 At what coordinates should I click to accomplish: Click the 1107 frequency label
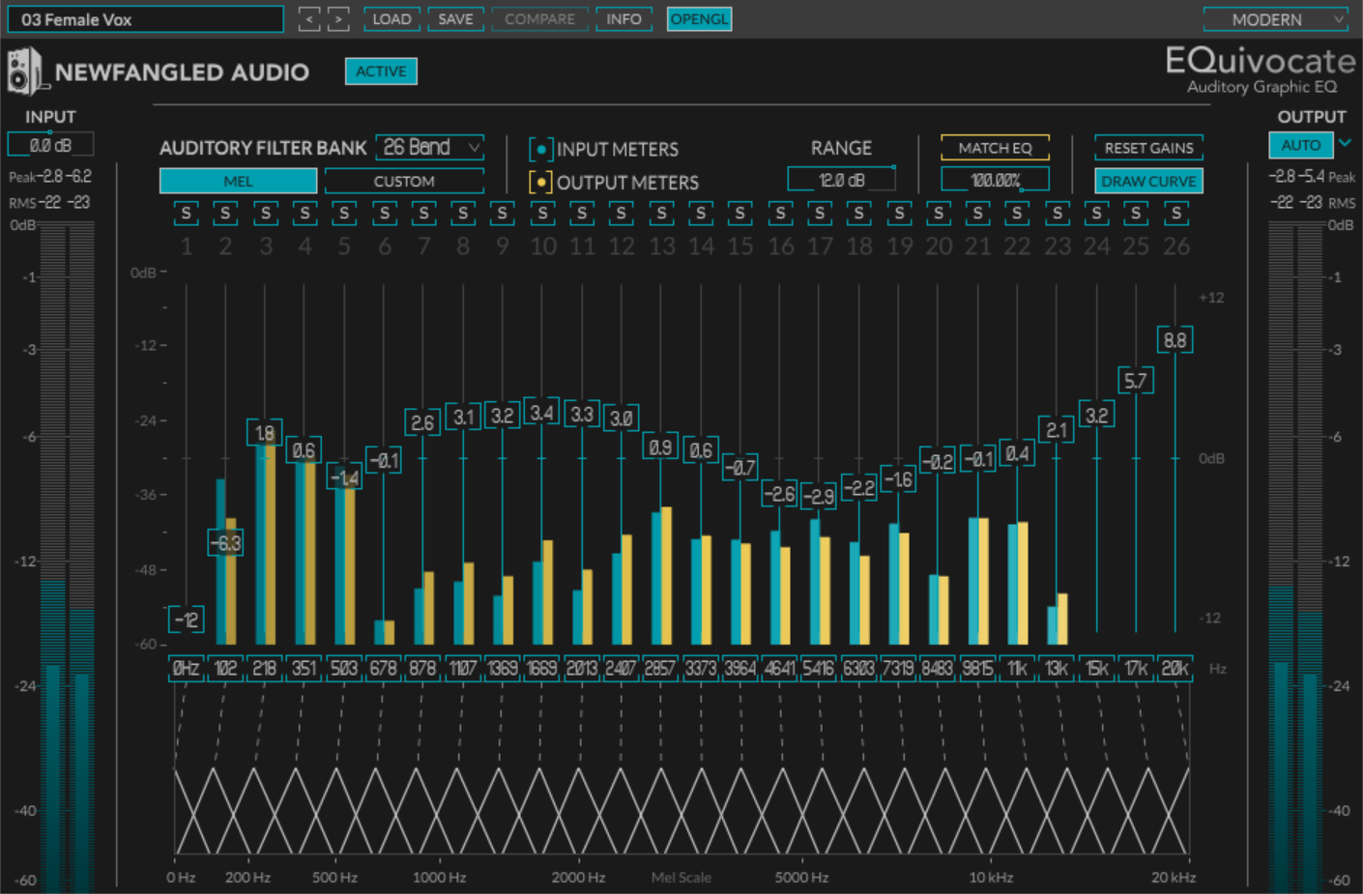click(463, 668)
